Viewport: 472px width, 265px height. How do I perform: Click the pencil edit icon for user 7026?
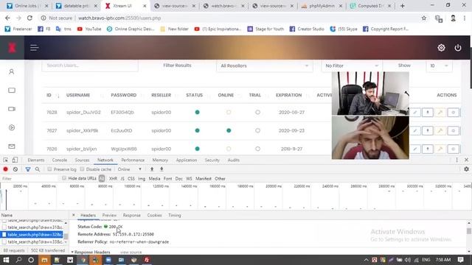pyautogui.click(x=415, y=149)
